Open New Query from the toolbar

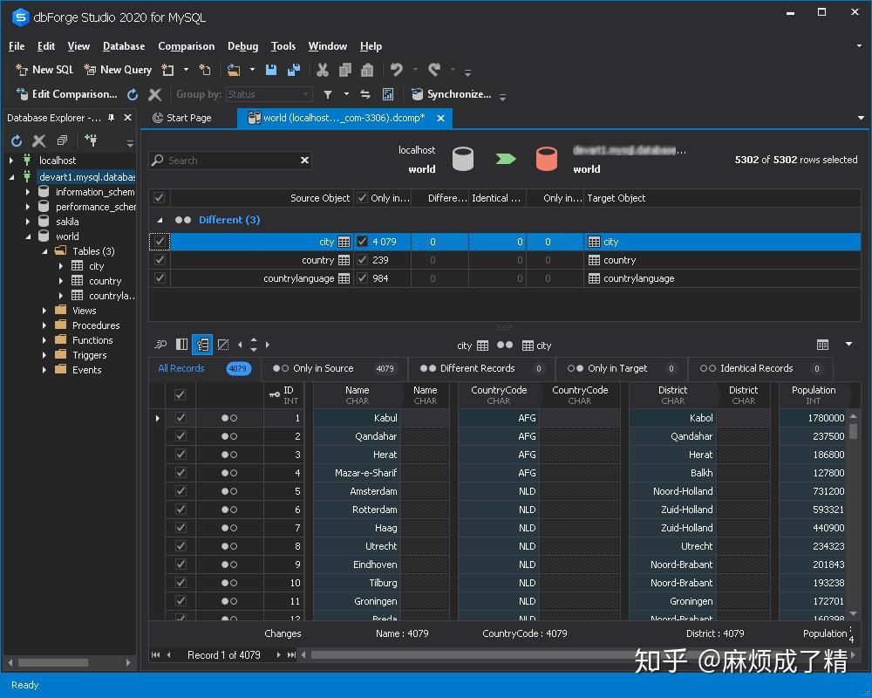click(118, 70)
